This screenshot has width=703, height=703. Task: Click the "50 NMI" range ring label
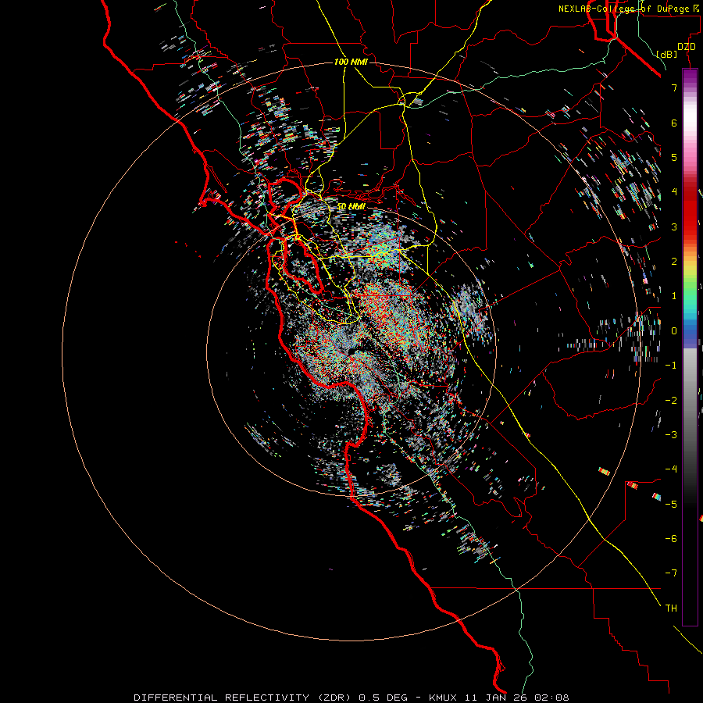pos(351,206)
